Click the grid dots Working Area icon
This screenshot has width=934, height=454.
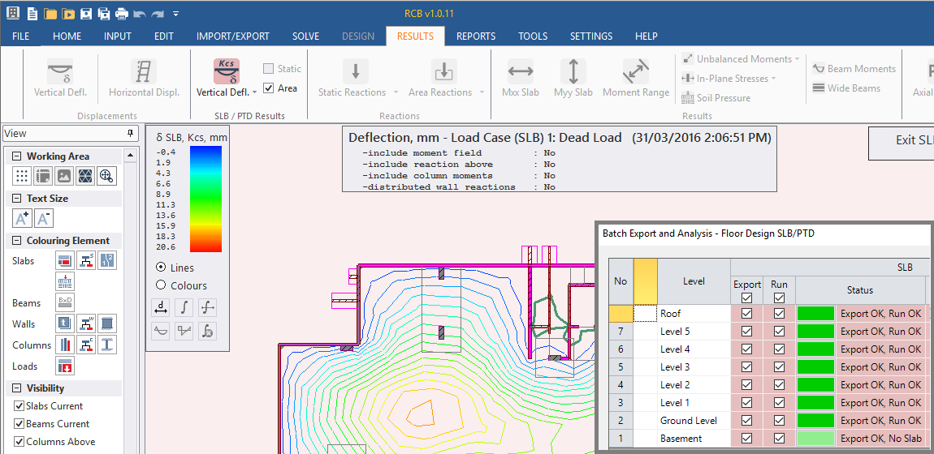point(22,176)
